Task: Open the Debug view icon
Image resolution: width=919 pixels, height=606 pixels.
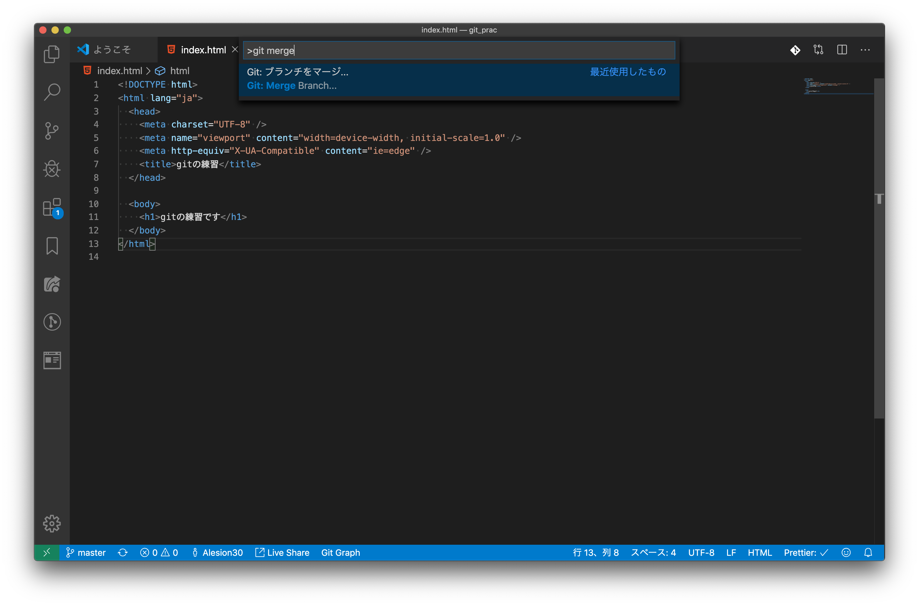Action: coord(52,169)
